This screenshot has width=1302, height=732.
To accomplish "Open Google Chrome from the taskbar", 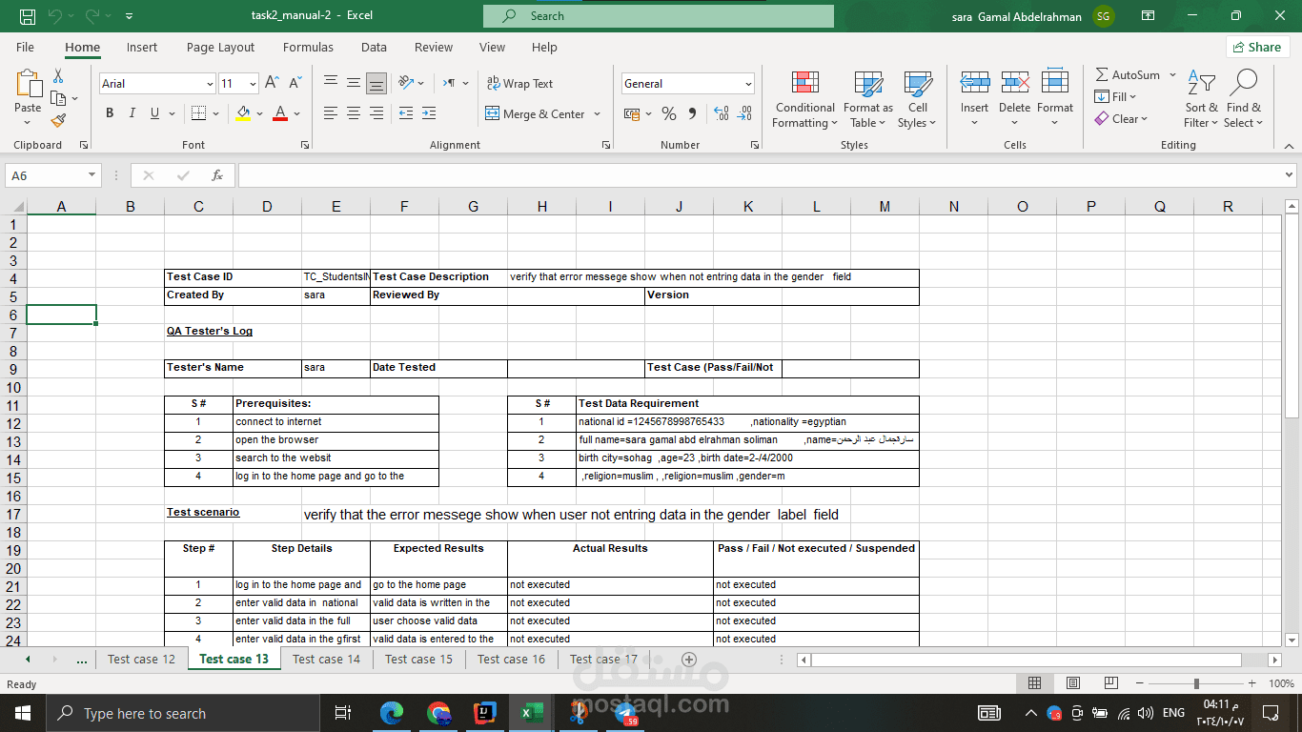I will pyautogui.click(x=438, y=713).
